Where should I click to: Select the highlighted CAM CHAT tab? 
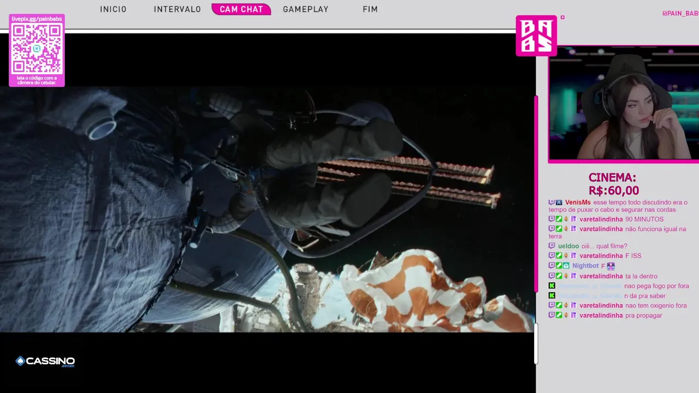point(241,9)
